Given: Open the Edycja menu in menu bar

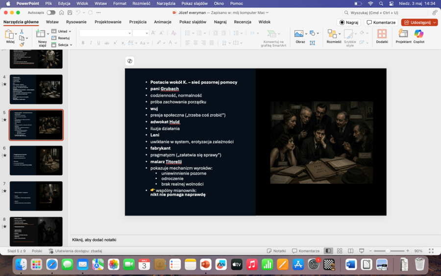Looking at the screenshot, I should 64,3.
